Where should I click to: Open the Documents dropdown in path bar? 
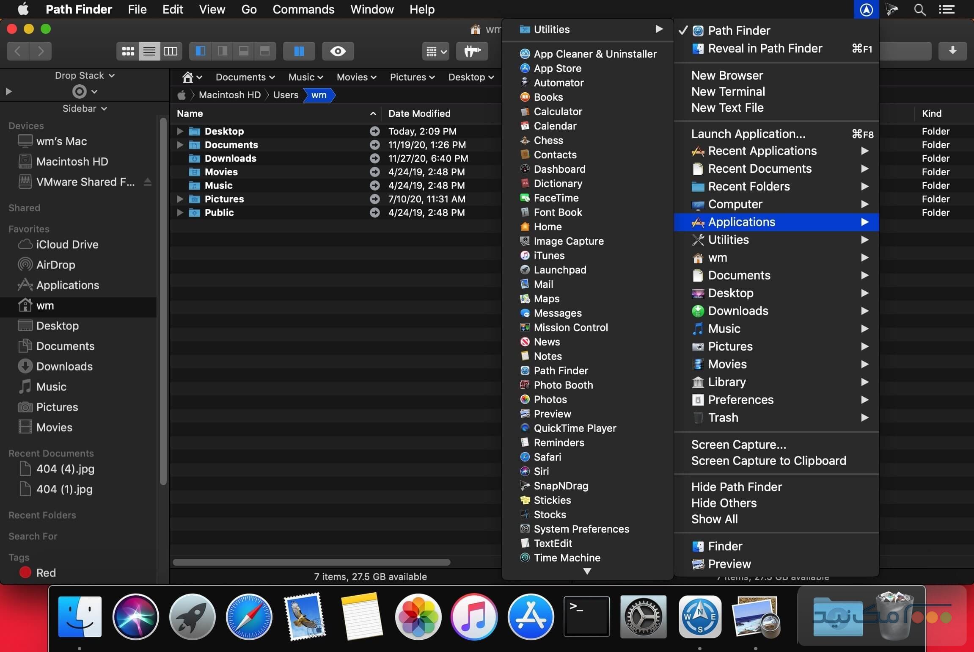click(x=245, y=77)
